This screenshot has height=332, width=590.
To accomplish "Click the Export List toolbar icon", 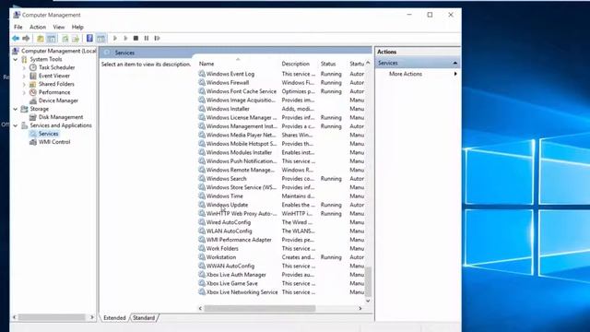I will click(76, 38).
